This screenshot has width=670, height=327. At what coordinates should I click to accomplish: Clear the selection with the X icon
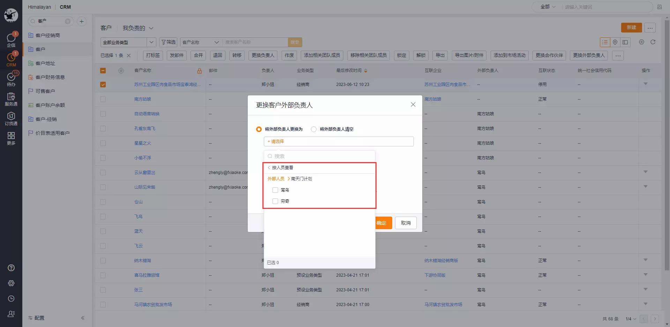(x=129, y=56)
